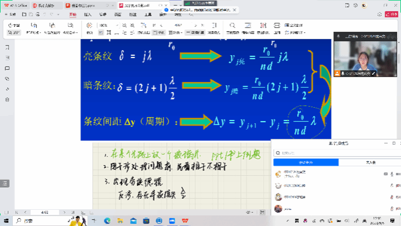Click the fourth participant's avatar in the list

[x=278, y=209]
